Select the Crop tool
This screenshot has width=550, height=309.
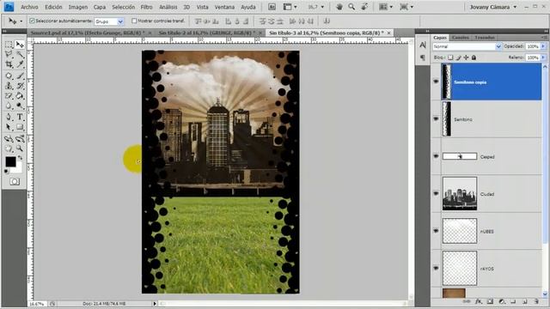(x=9, y=64)
